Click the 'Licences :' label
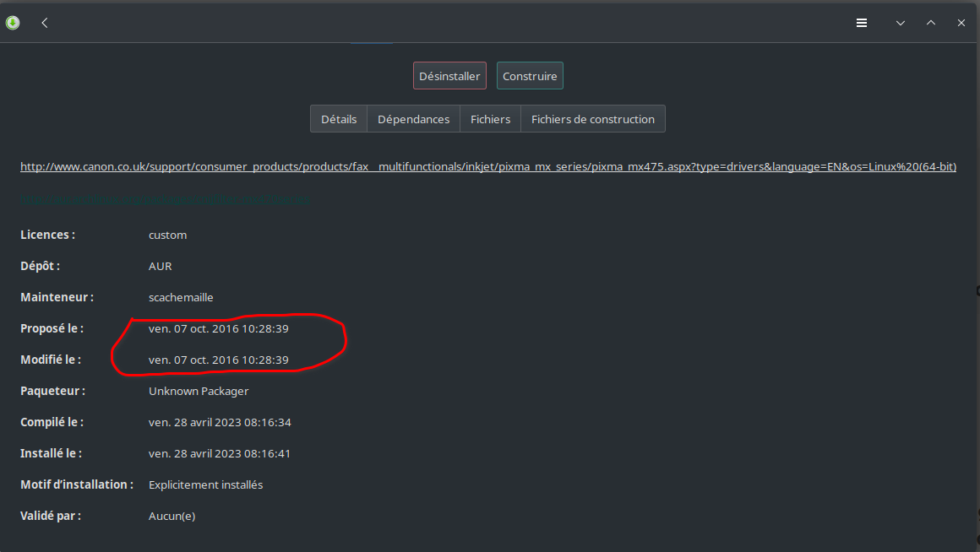980x552 pixels. 47,235
